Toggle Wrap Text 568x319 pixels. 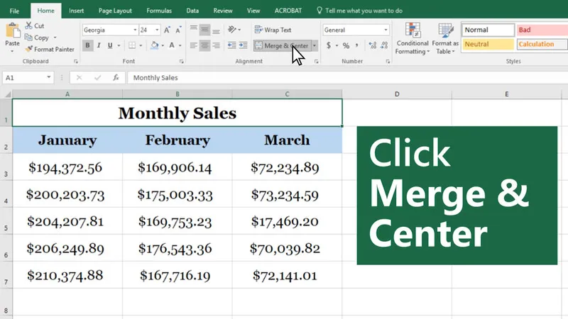(273, 30)
